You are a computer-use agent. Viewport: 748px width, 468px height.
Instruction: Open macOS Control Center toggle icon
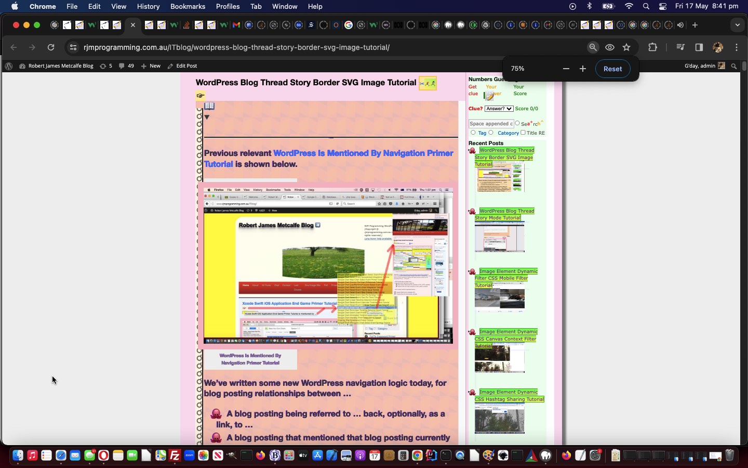[x=663, y=6]
